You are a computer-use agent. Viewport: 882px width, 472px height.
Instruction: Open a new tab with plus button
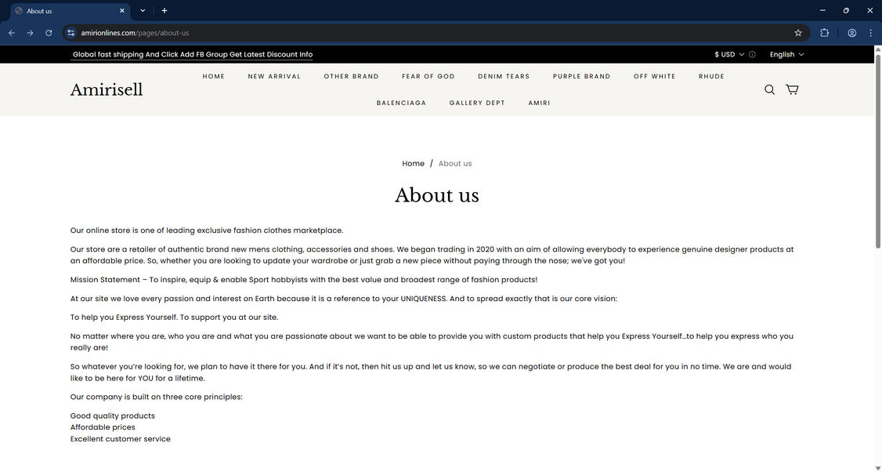[x=164, y=11]
